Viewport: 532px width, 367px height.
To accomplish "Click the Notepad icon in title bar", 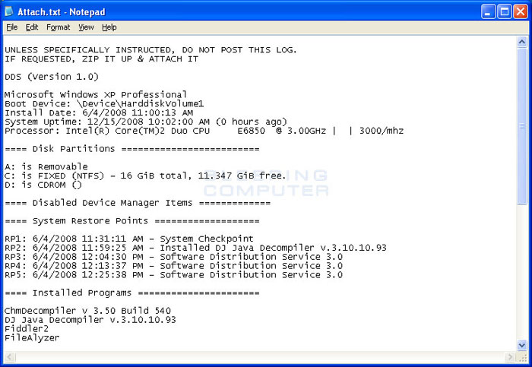I will pos(9,11).
